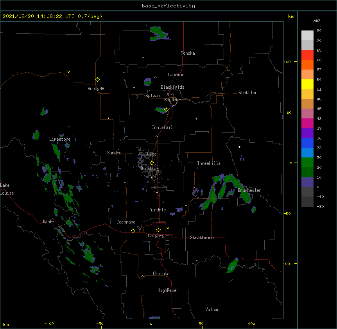Click the Cochrane town label

coord(126,222)
